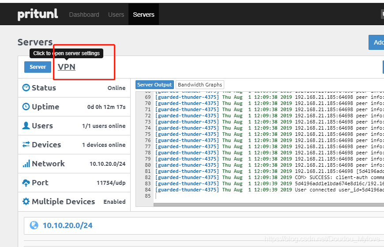This screenshot has width=384, height=247.
Task: Click the 1 devices online value
Action: (104, 145)
